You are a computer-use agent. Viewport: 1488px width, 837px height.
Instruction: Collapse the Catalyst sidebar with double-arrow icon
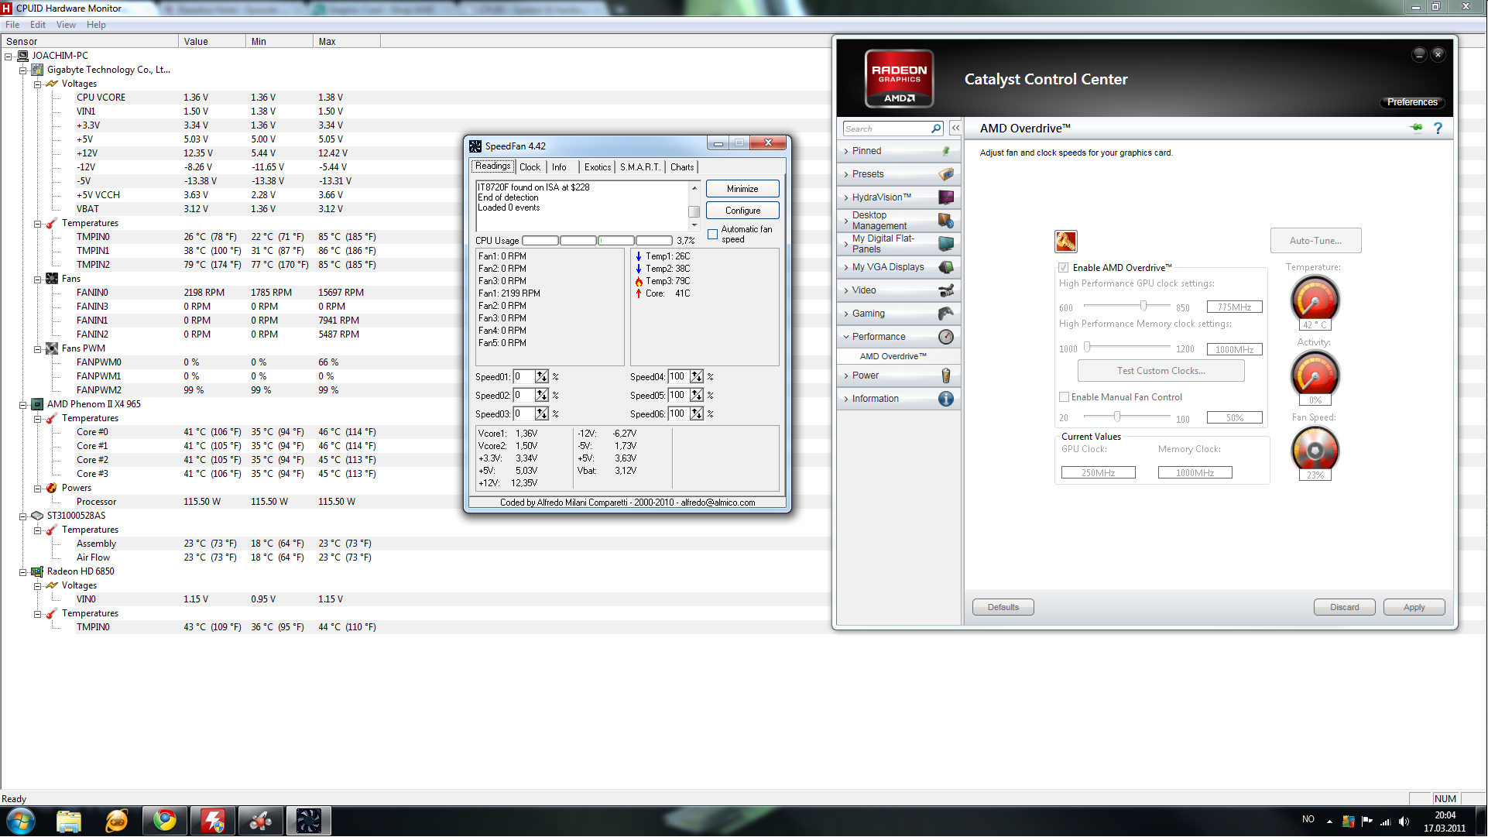[x=956, y=129]
